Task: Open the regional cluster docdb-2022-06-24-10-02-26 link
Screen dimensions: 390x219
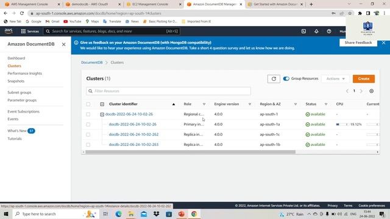Action: pyautogui.click(x=129, y=114)
